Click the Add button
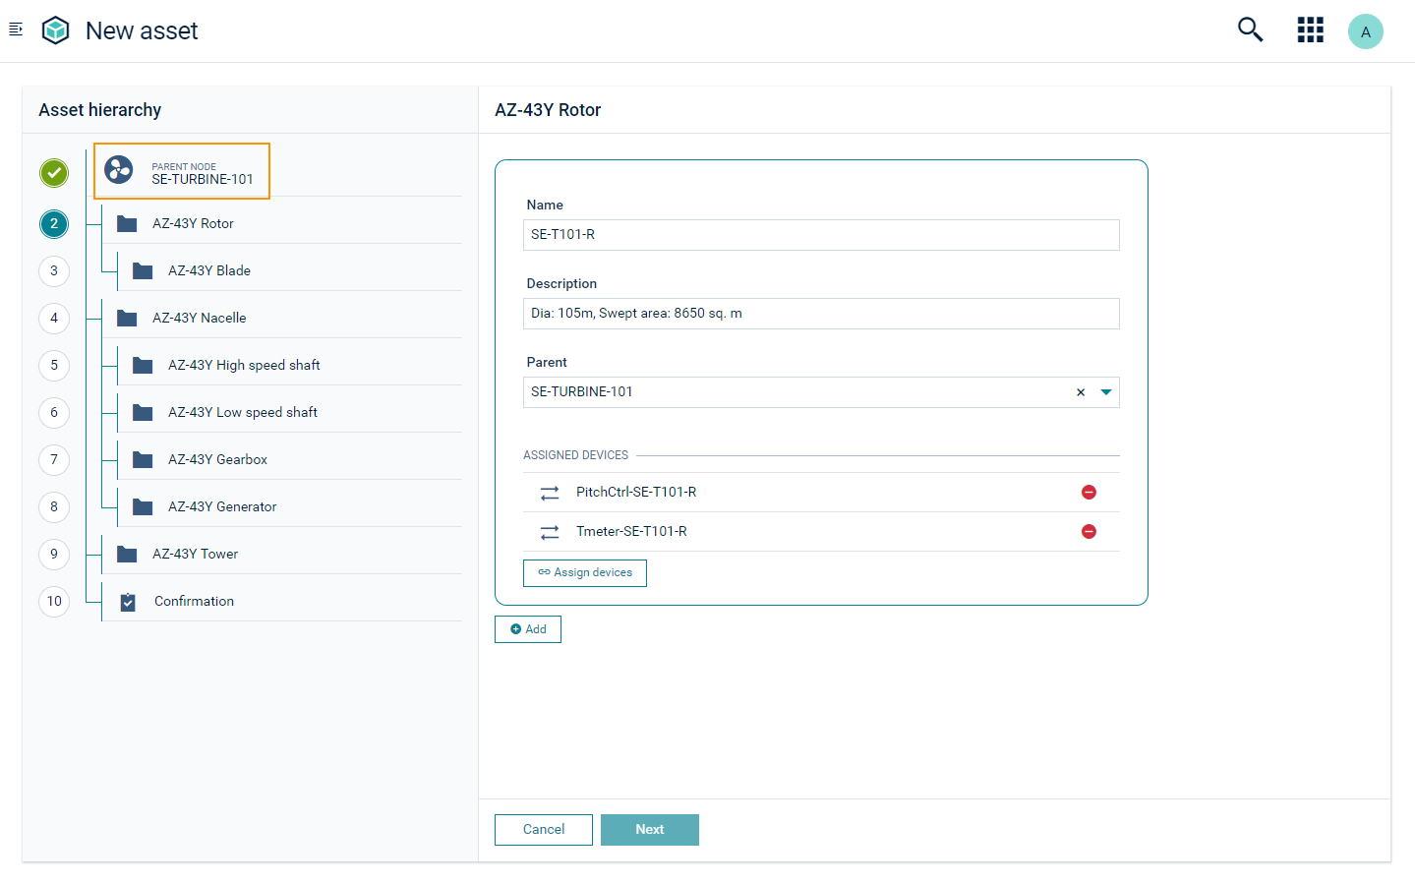 click(x=528, y=629)
